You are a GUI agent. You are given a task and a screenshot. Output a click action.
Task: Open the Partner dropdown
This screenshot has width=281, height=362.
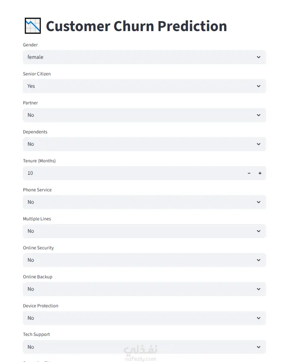144,115
